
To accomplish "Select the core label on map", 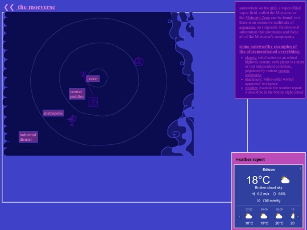I will pyautogui.click(x=93, y=78).
